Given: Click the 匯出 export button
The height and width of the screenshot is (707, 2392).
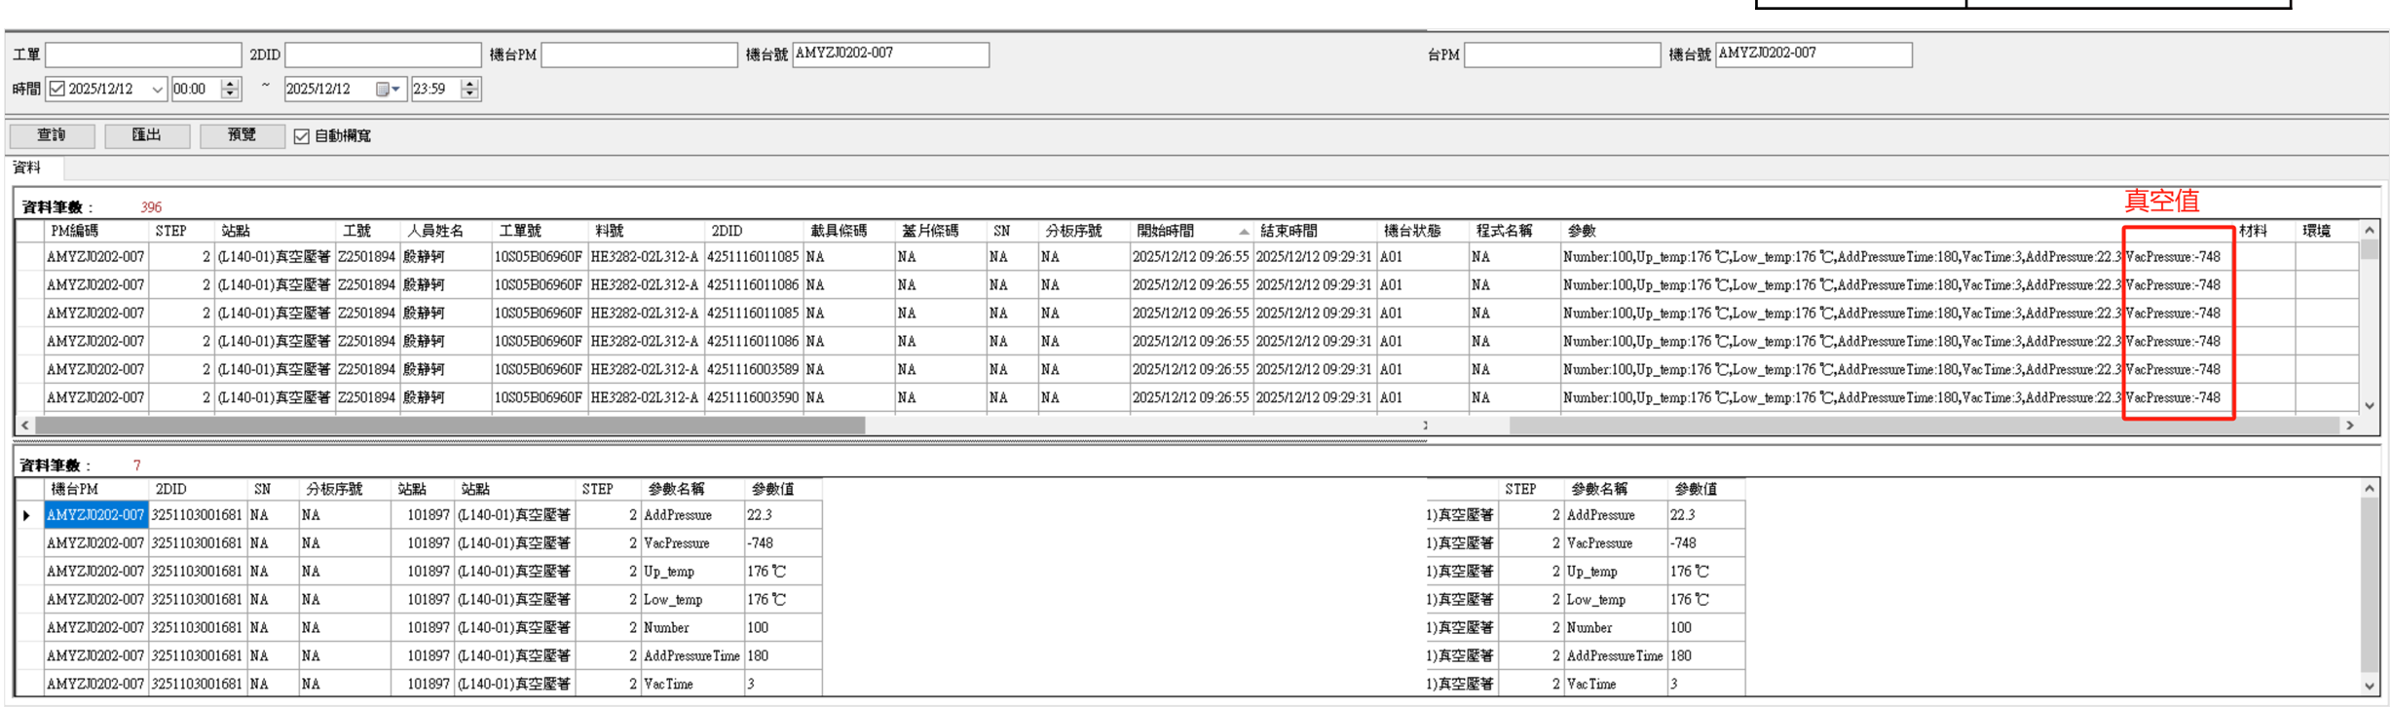Looking at the screenshot, I should pos(147,135).
